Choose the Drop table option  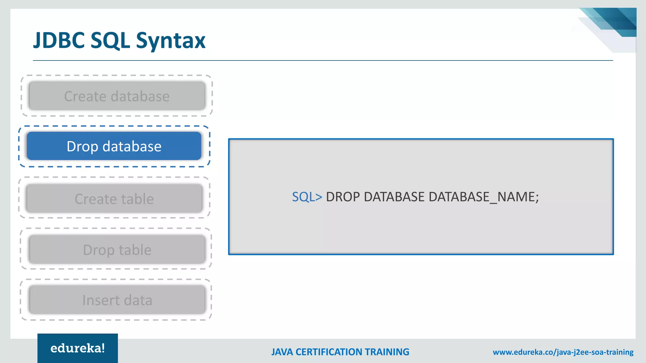[117, 250]
